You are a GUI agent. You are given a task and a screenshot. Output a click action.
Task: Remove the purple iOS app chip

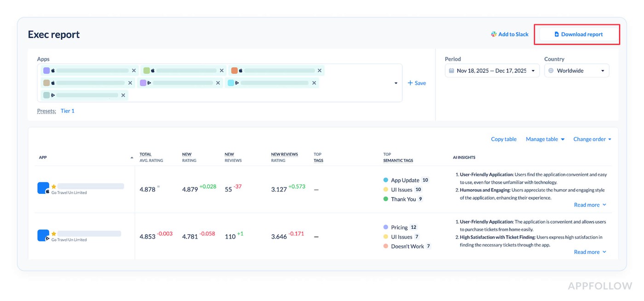(134, 70)
